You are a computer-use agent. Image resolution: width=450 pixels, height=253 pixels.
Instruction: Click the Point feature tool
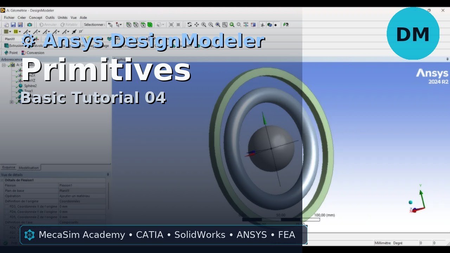(x=11, y=53)
